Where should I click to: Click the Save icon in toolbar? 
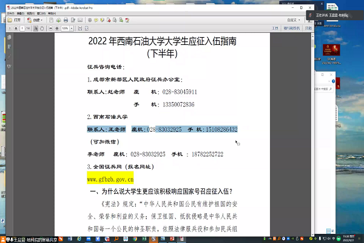pos(51,19)
